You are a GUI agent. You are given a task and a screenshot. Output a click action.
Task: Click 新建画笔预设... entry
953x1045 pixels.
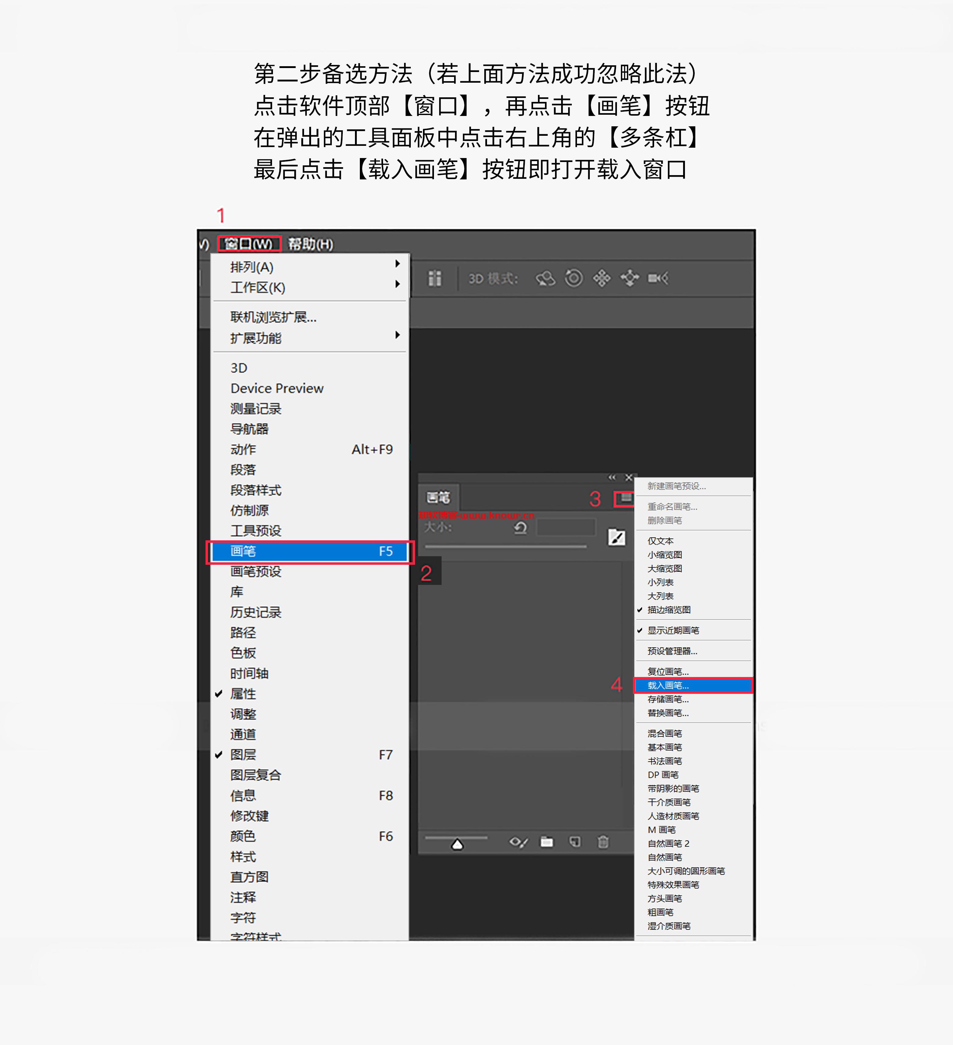click(x=693, y=486)
